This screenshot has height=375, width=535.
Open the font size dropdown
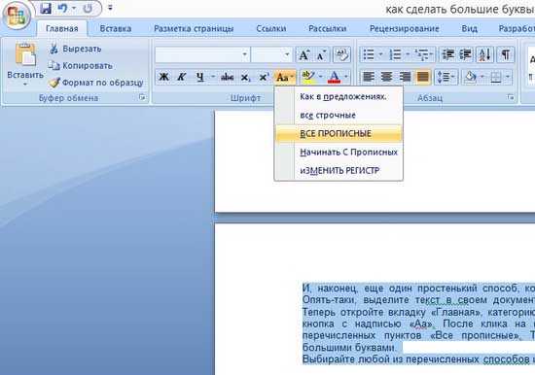tap(287, 54)
